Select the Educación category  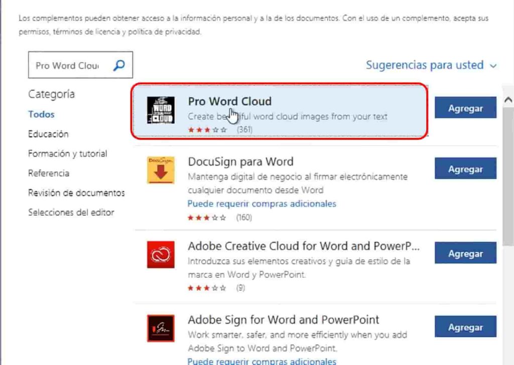pyautogui.click(x=48, y=134)
